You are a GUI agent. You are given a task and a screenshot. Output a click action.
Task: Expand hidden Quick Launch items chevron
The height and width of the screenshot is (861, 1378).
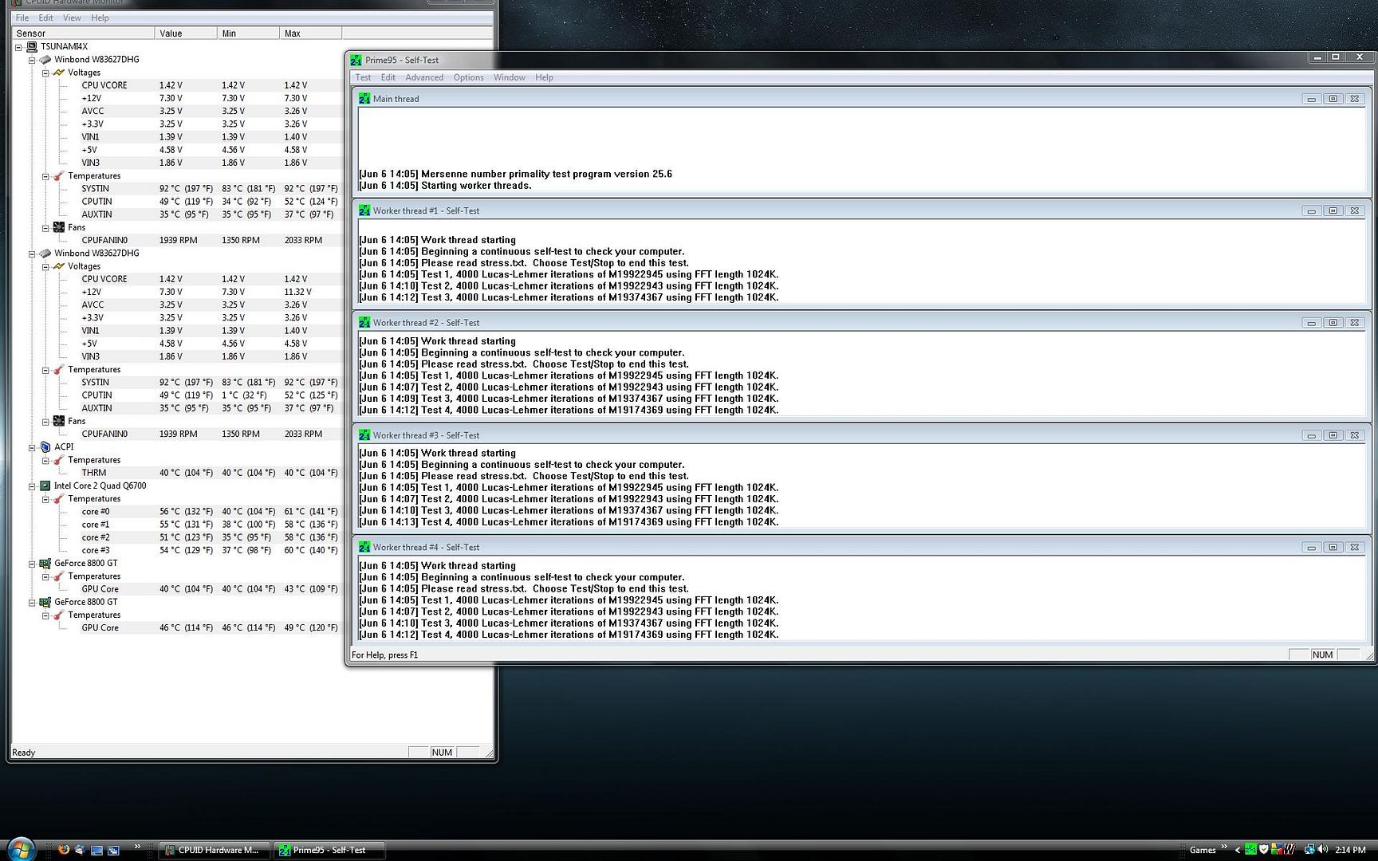(137, 847)
